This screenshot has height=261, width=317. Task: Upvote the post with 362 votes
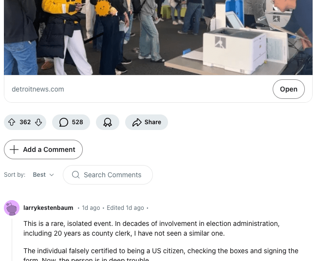click(12, 122)
